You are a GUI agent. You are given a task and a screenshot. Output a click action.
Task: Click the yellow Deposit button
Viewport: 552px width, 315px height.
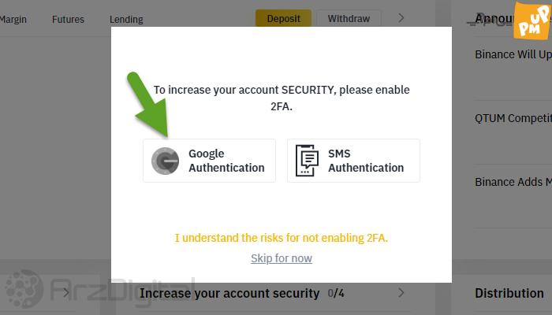(283, 18)
